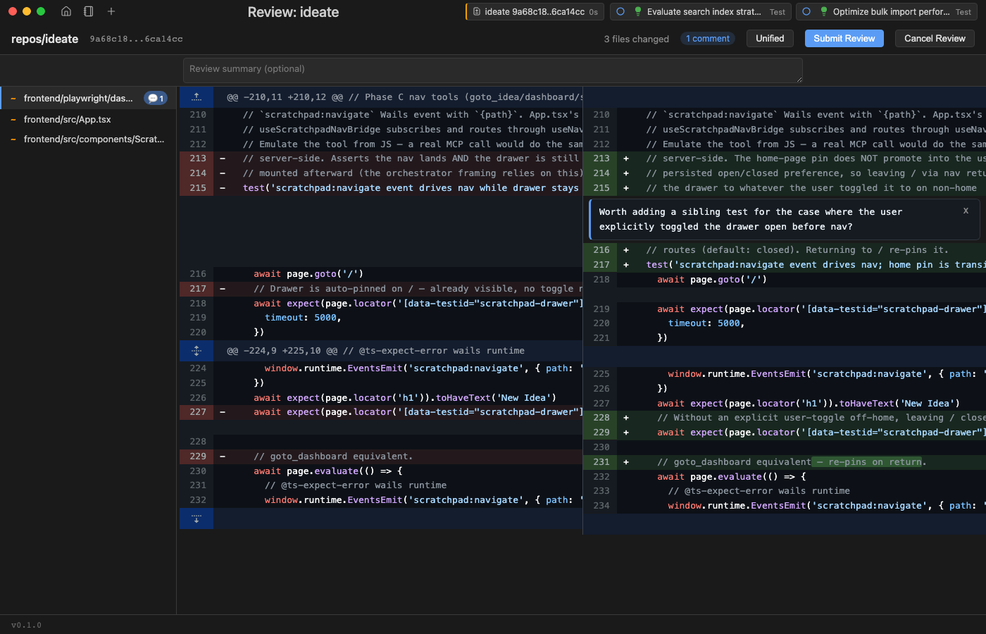
Task: Click left line number 229 deleted line
Action: [198, 456]
